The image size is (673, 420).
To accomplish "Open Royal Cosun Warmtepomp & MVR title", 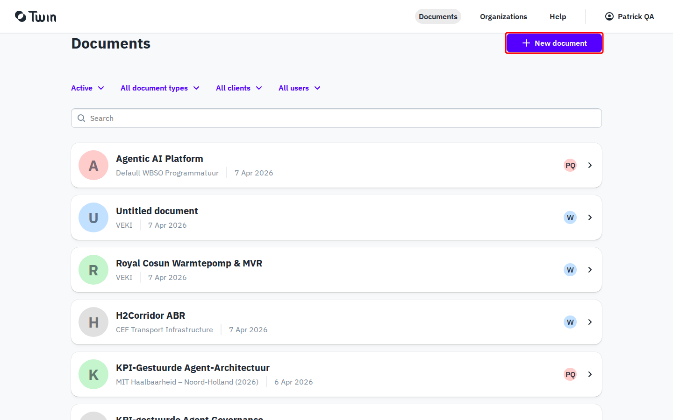I will click(189, 263).
